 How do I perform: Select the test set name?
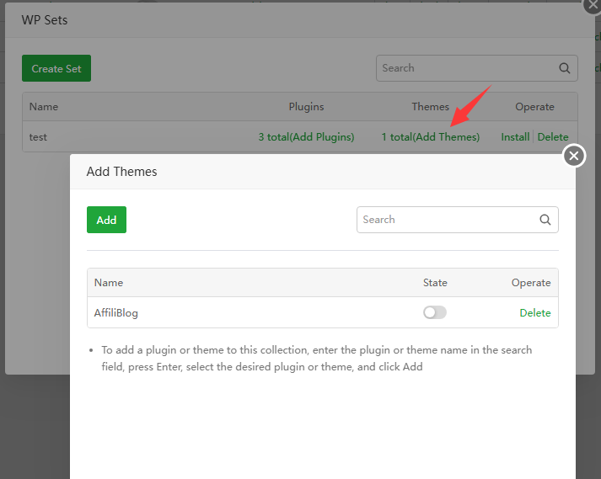(38, 136)
